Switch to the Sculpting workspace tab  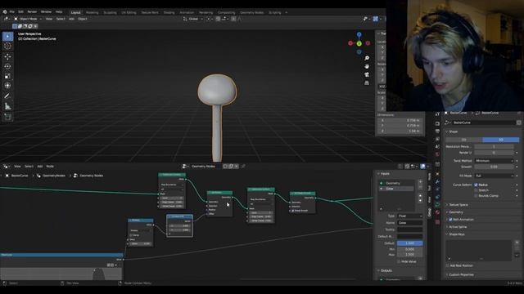(x=110, y=13)
